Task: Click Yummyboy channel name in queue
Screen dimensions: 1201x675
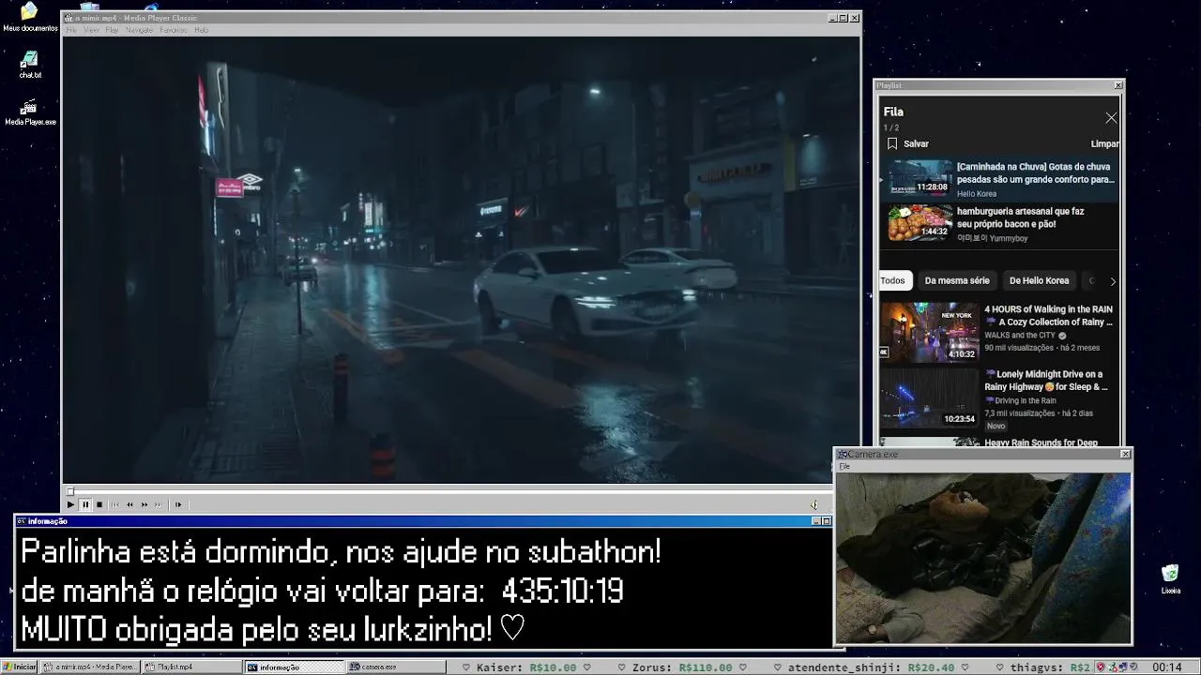Action: [x=993, y=238]
